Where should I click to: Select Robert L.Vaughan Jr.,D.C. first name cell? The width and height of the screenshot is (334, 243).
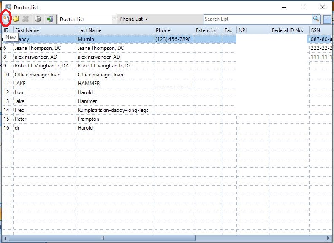tap(45, 66)
